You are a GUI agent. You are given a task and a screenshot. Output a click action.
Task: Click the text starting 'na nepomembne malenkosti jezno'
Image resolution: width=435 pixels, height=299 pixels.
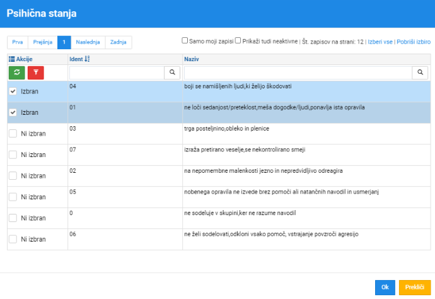[x=264, y=170]
